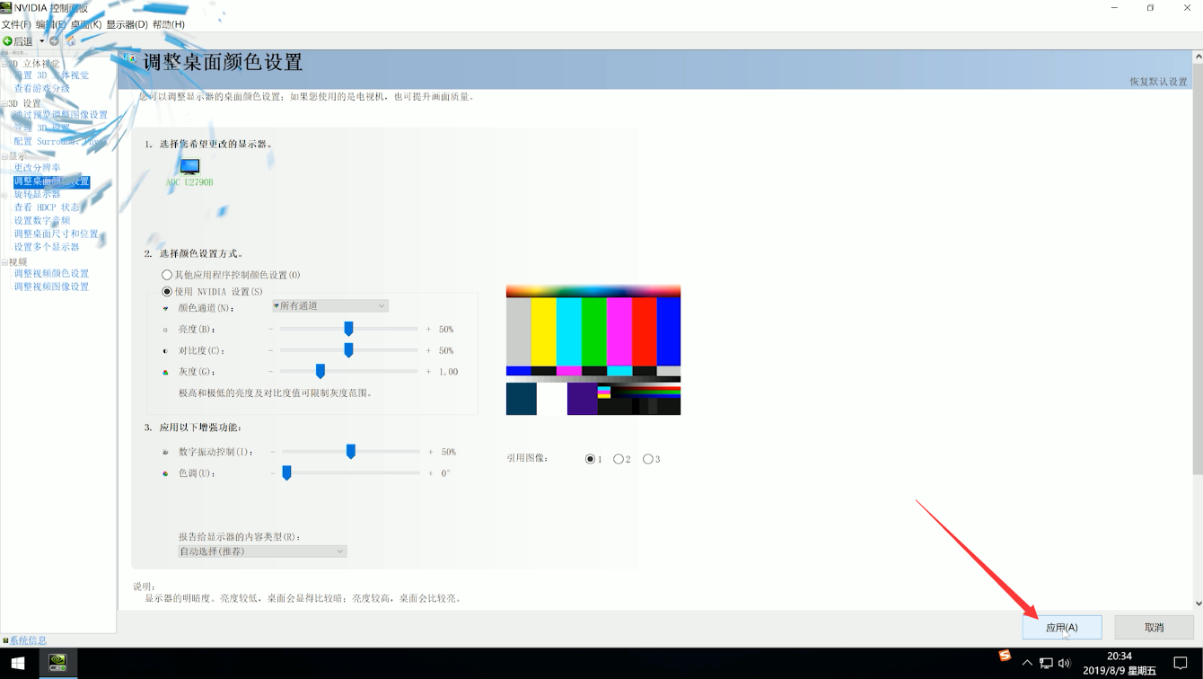This screenshot has width=1203, height=679.
Task: Click the brightness icon beside 亮度(B)
Action: click(x=166, y=330)
